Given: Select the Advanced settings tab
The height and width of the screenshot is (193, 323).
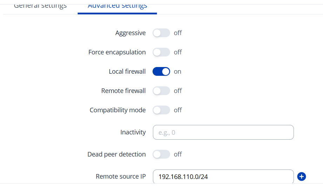Looking at the screenshot, I should coord(117,6).
